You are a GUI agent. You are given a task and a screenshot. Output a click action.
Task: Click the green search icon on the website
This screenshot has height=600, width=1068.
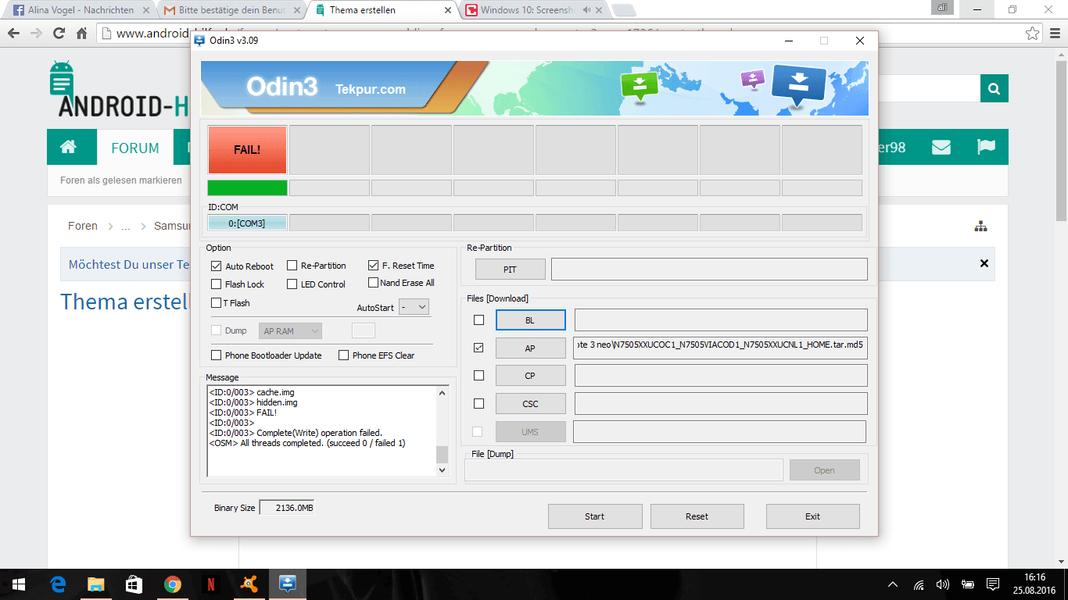tap(994, 89)
